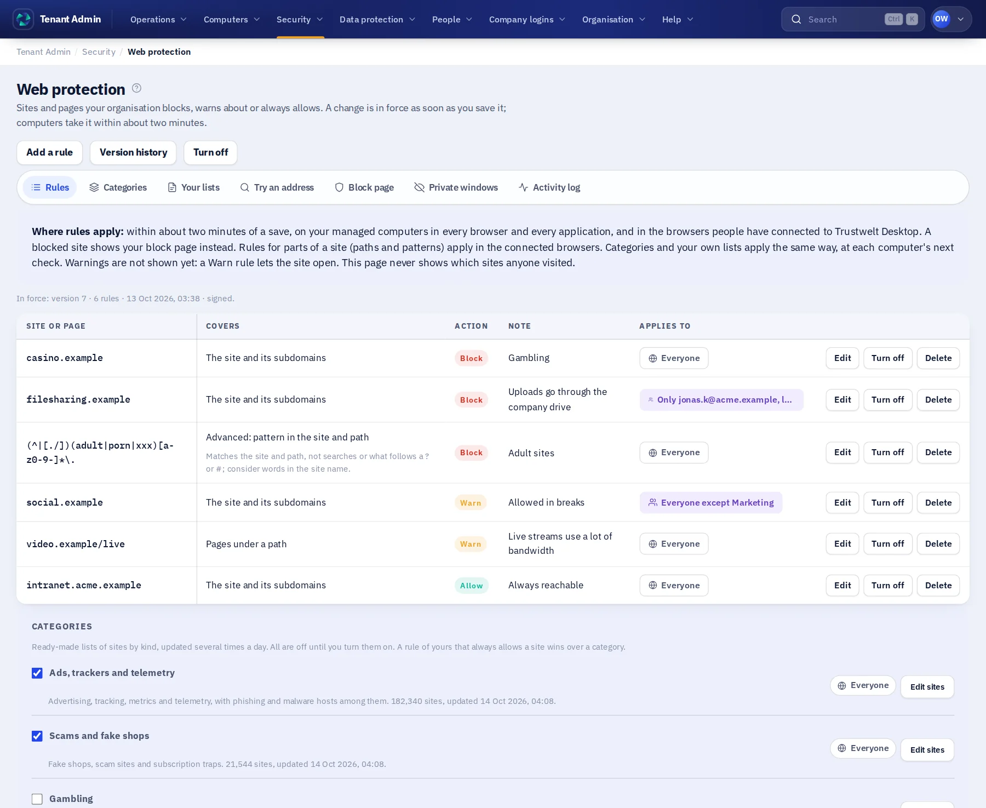Click the Add a rule button
Screen dimensions: 986x808
(x=49, y=152)
